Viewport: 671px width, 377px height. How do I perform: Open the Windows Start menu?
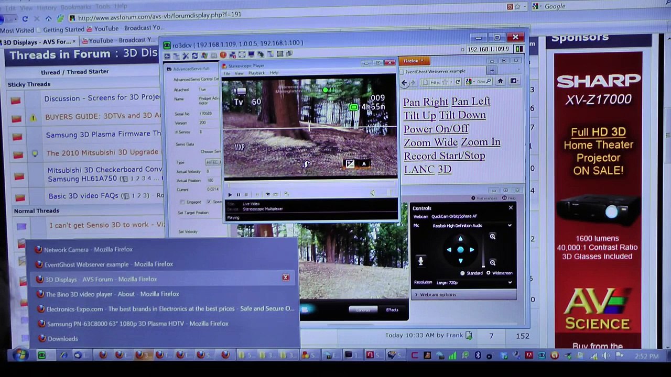20,355
